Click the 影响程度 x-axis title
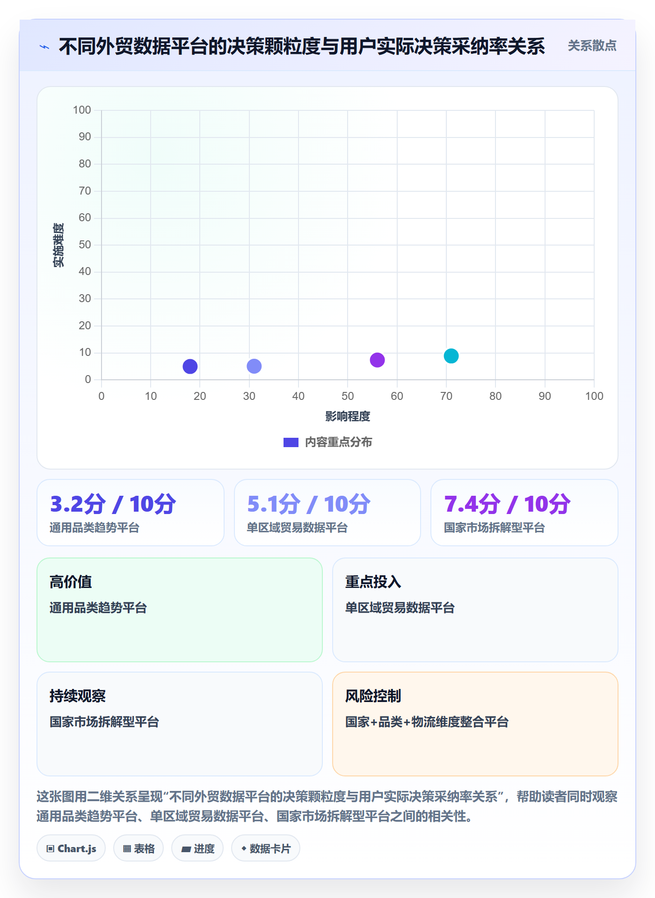Screen dimensions: 655x898 pyautogui.click(x=348, y=416)
